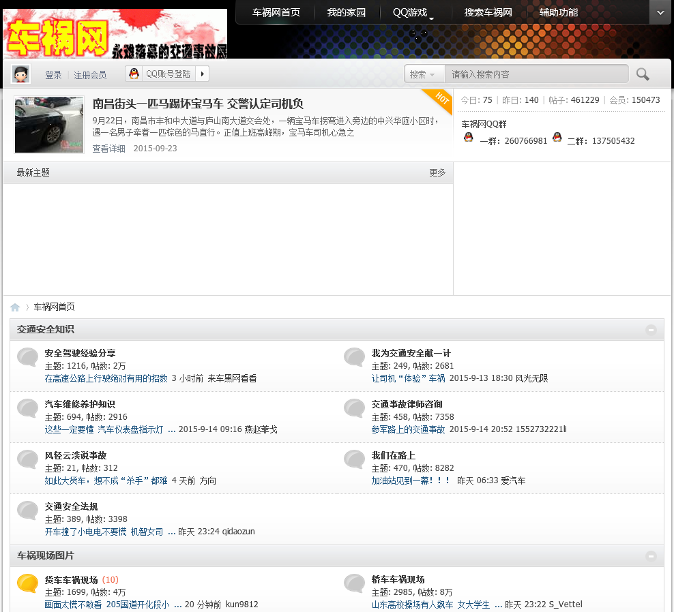Open the 货车车祸现场 forum title

click(x=72, y=580)
